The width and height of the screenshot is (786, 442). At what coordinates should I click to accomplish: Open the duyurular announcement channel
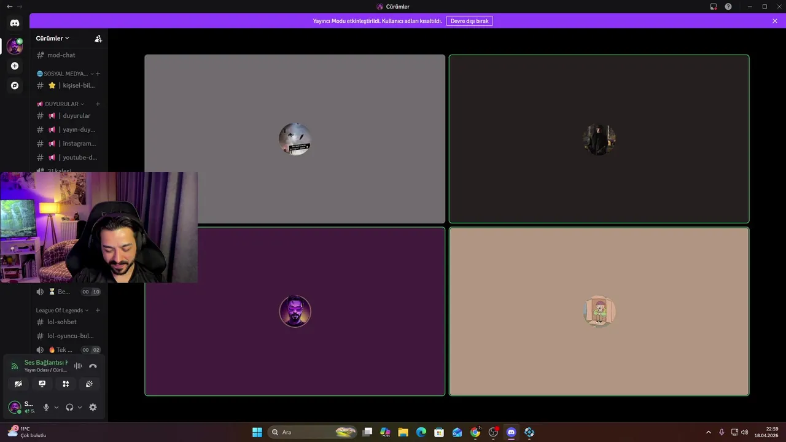pos(69,115)
